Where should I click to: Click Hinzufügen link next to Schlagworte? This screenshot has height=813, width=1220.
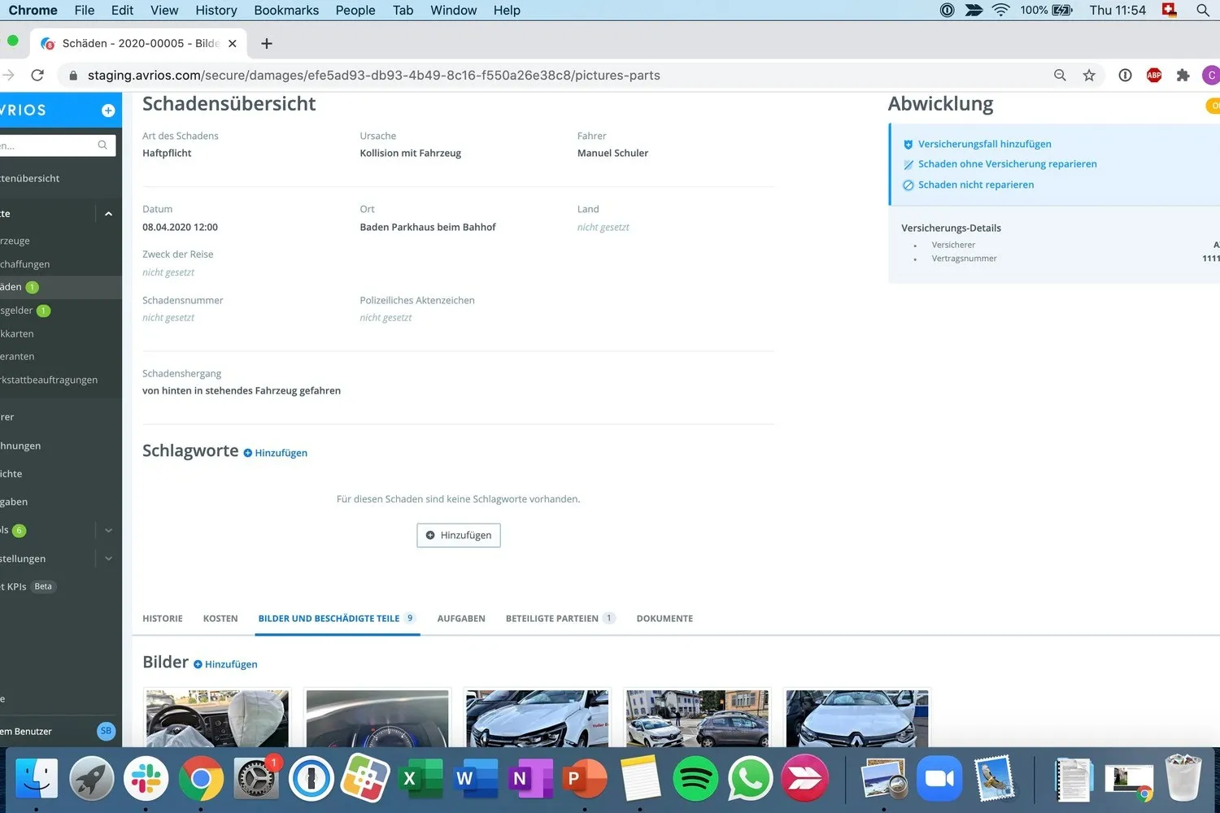(275, 453)
